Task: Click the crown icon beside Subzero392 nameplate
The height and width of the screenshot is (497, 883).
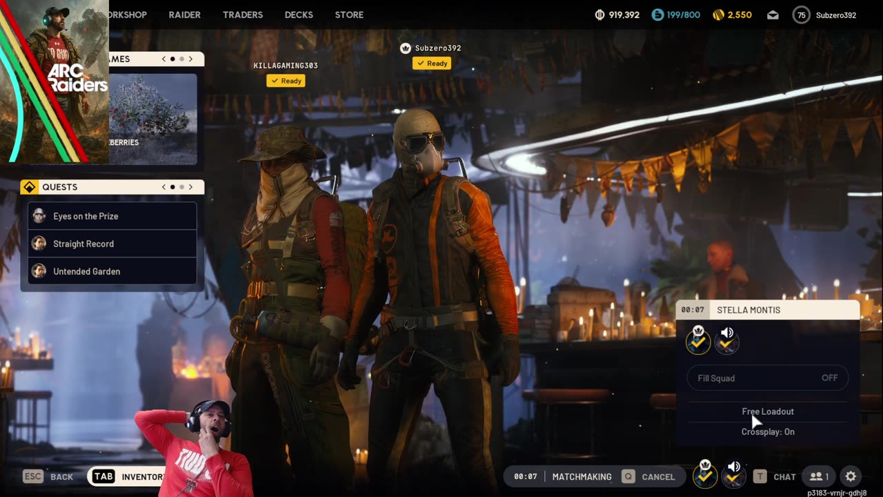Action: point(406,48)
